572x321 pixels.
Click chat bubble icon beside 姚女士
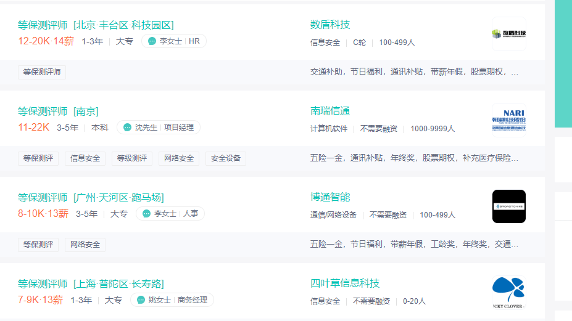[141, 300]
